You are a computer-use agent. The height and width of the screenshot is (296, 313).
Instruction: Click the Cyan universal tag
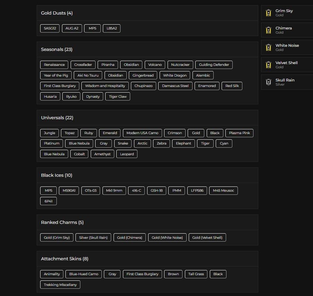224,143
